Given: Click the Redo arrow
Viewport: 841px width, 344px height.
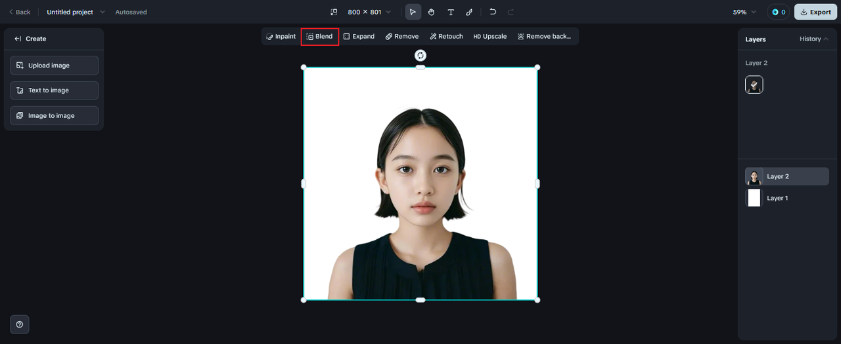Looking at the screenshot, I should click(511, 12).
